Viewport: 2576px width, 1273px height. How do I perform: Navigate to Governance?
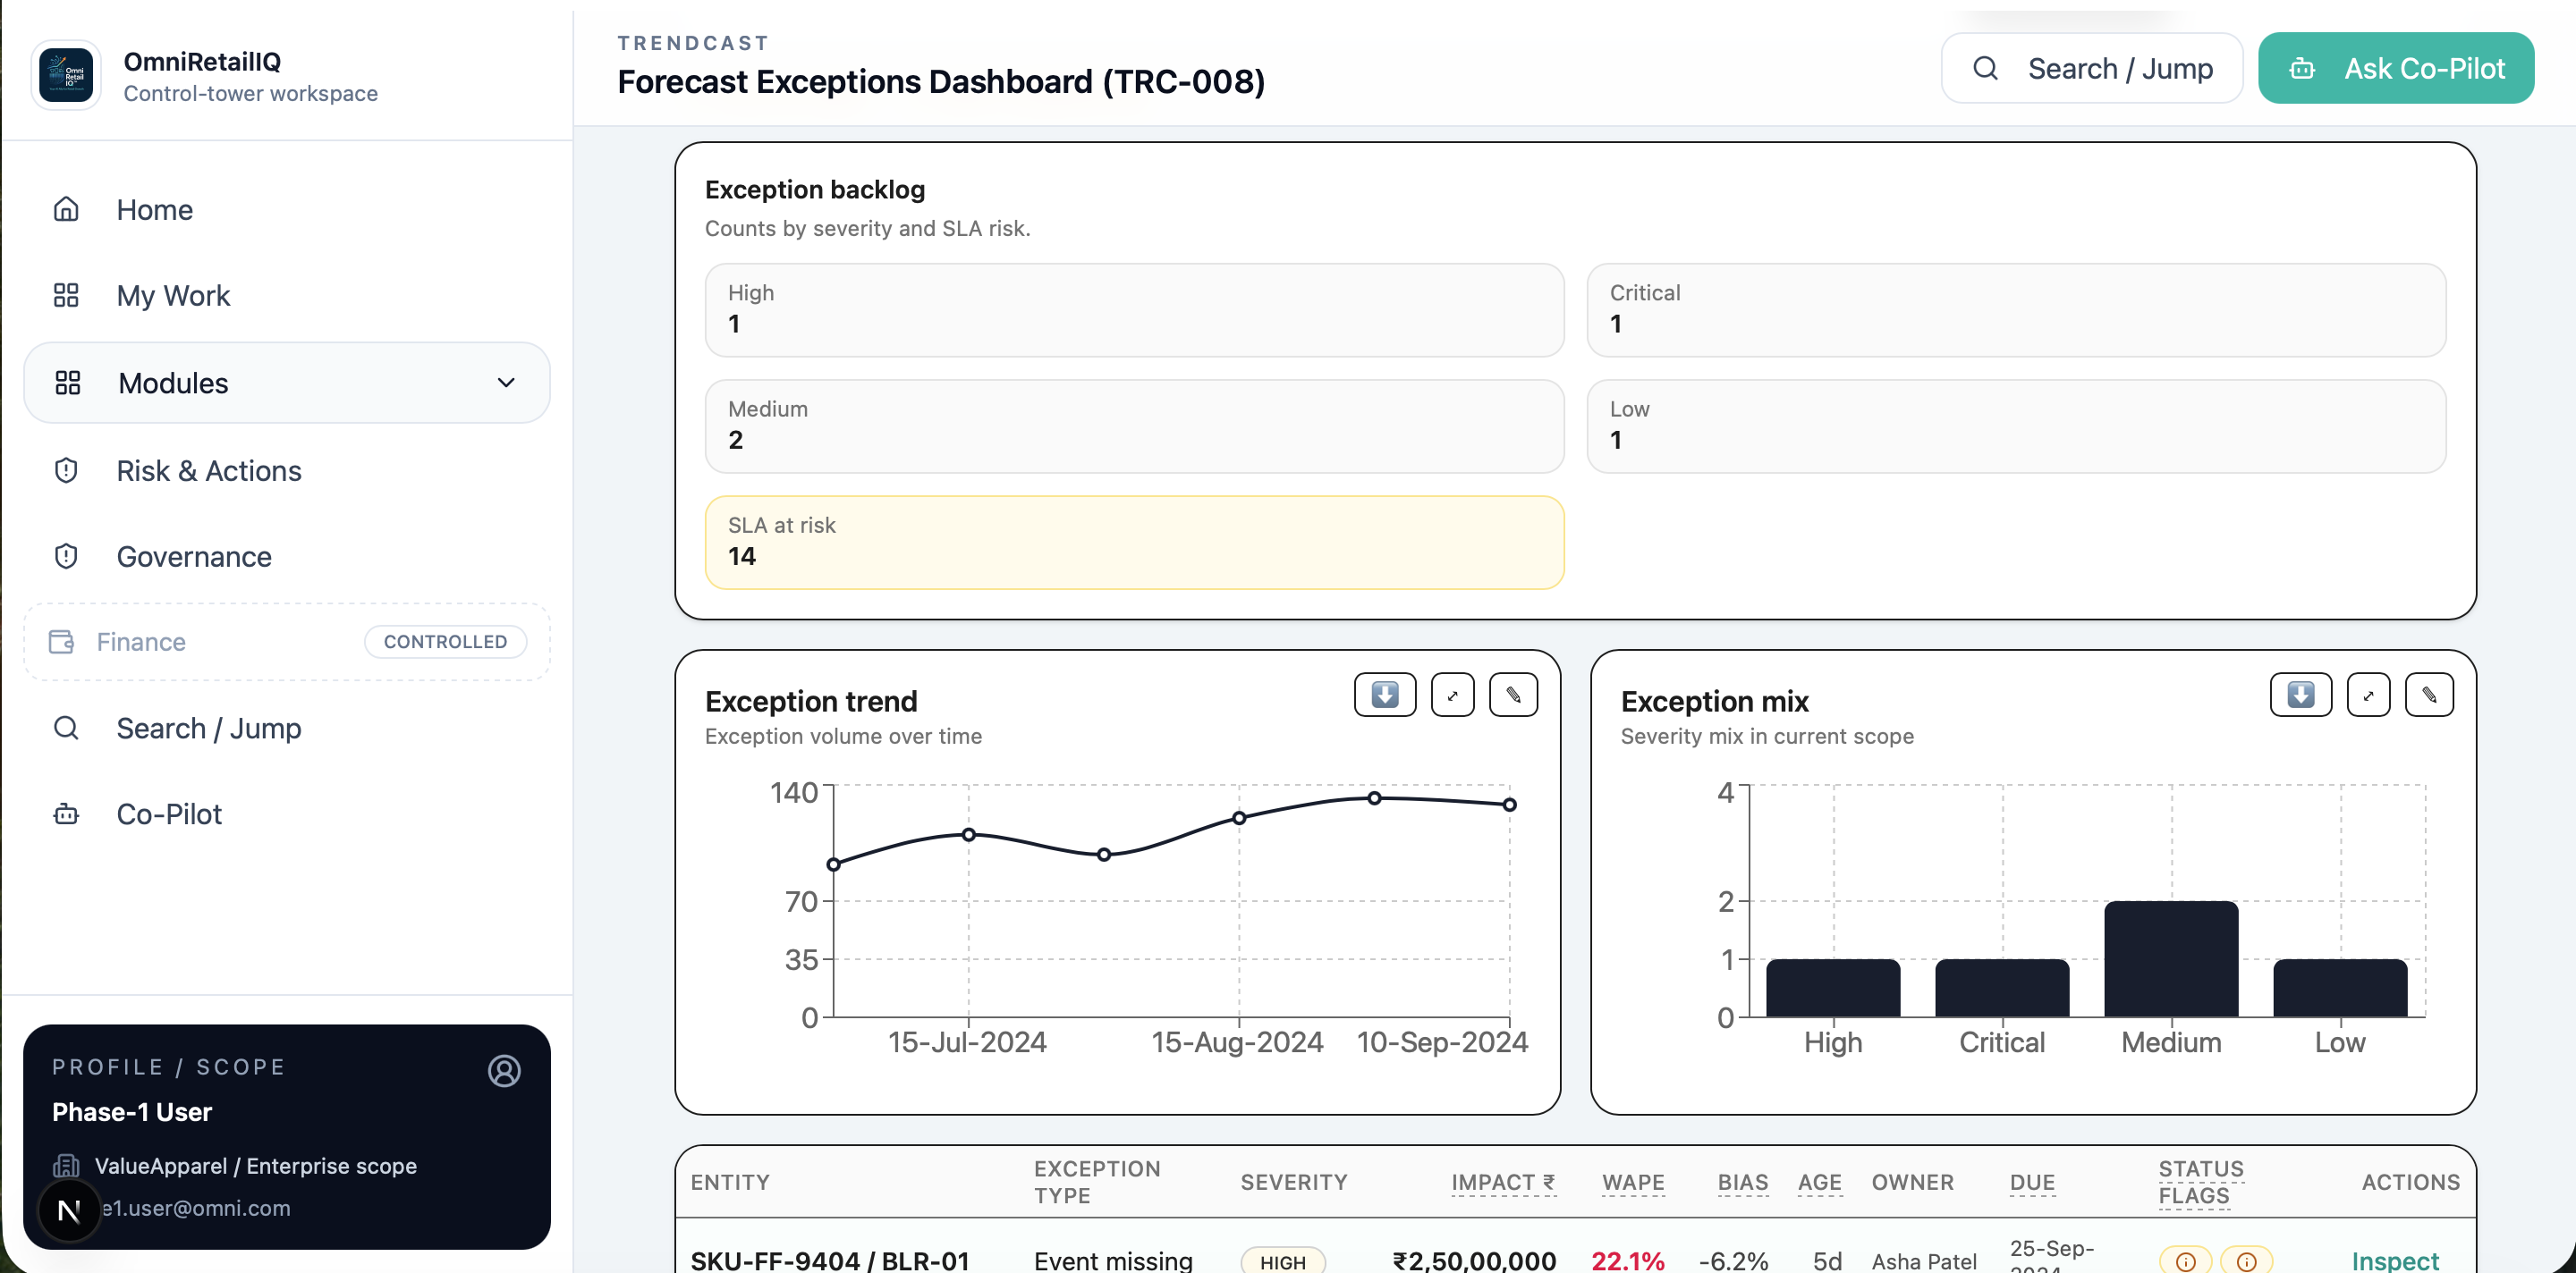point(194,557)
